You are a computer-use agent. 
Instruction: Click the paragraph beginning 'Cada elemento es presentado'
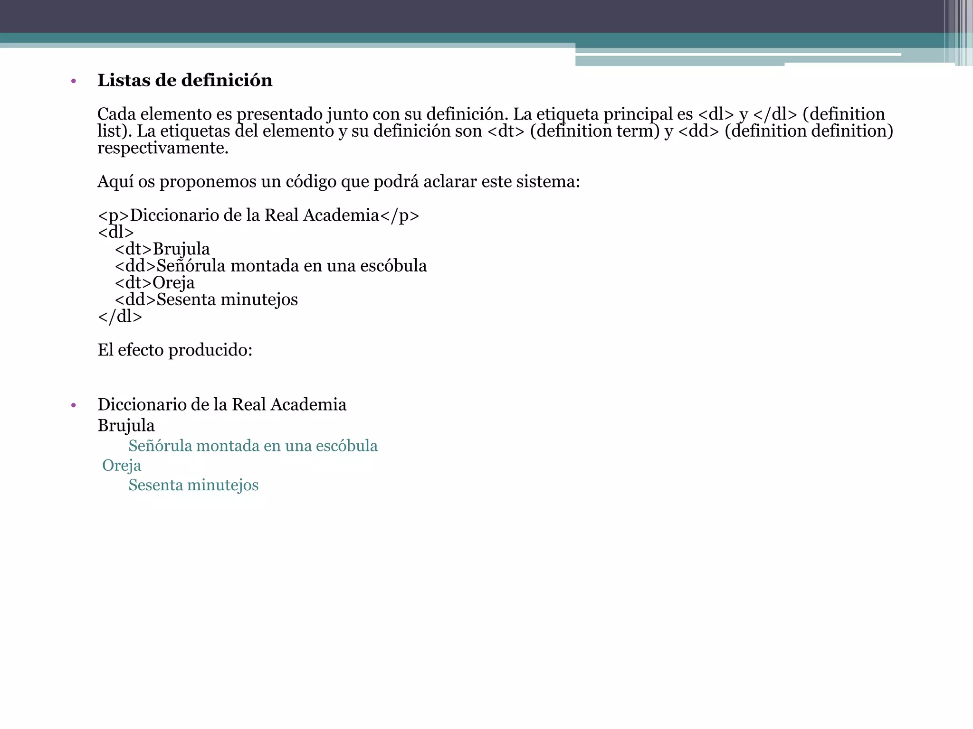[495, 131]
